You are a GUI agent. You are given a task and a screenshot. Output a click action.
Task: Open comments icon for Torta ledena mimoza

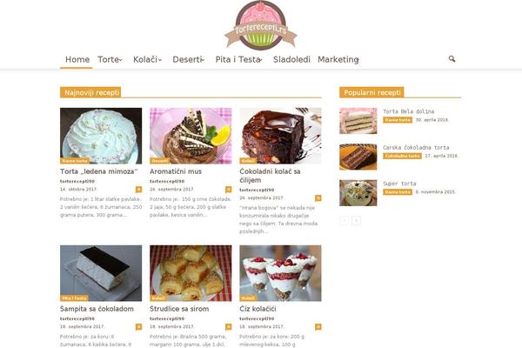pyautogui.click(x=139, y=190)
